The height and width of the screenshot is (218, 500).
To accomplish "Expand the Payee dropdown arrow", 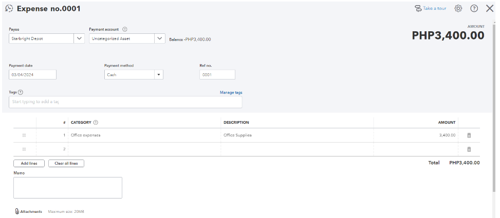I will pos(79,38).
